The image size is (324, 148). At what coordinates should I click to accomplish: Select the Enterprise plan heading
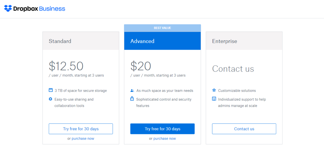pyautogui.click(x=225, y=41)
